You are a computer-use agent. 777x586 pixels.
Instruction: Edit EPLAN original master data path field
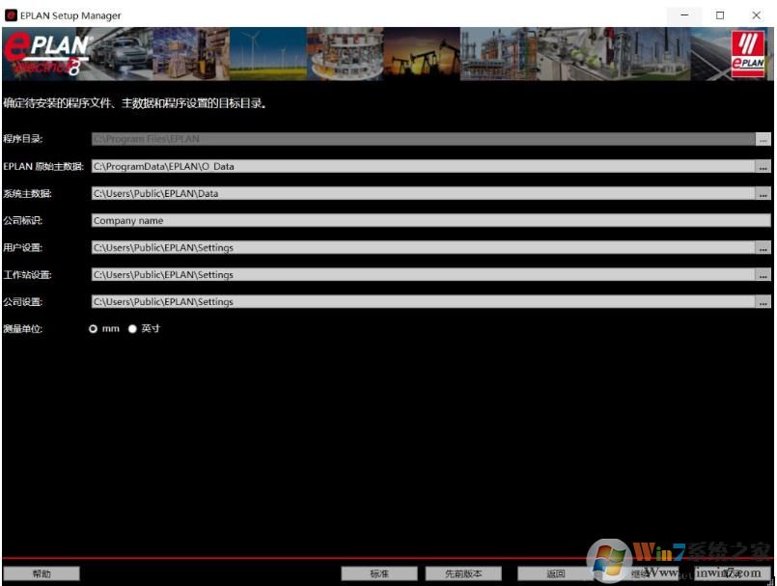coord(423,167)
